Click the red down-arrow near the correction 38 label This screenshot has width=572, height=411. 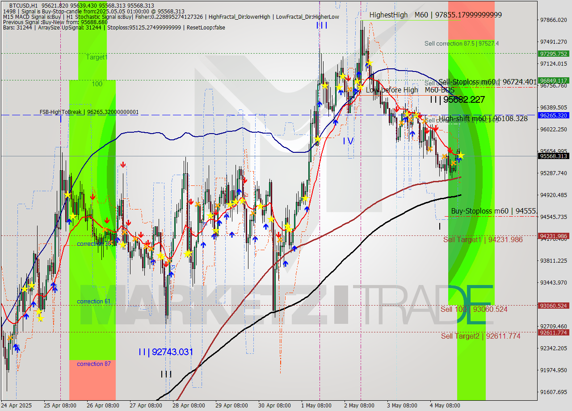(x=107, y=221)
